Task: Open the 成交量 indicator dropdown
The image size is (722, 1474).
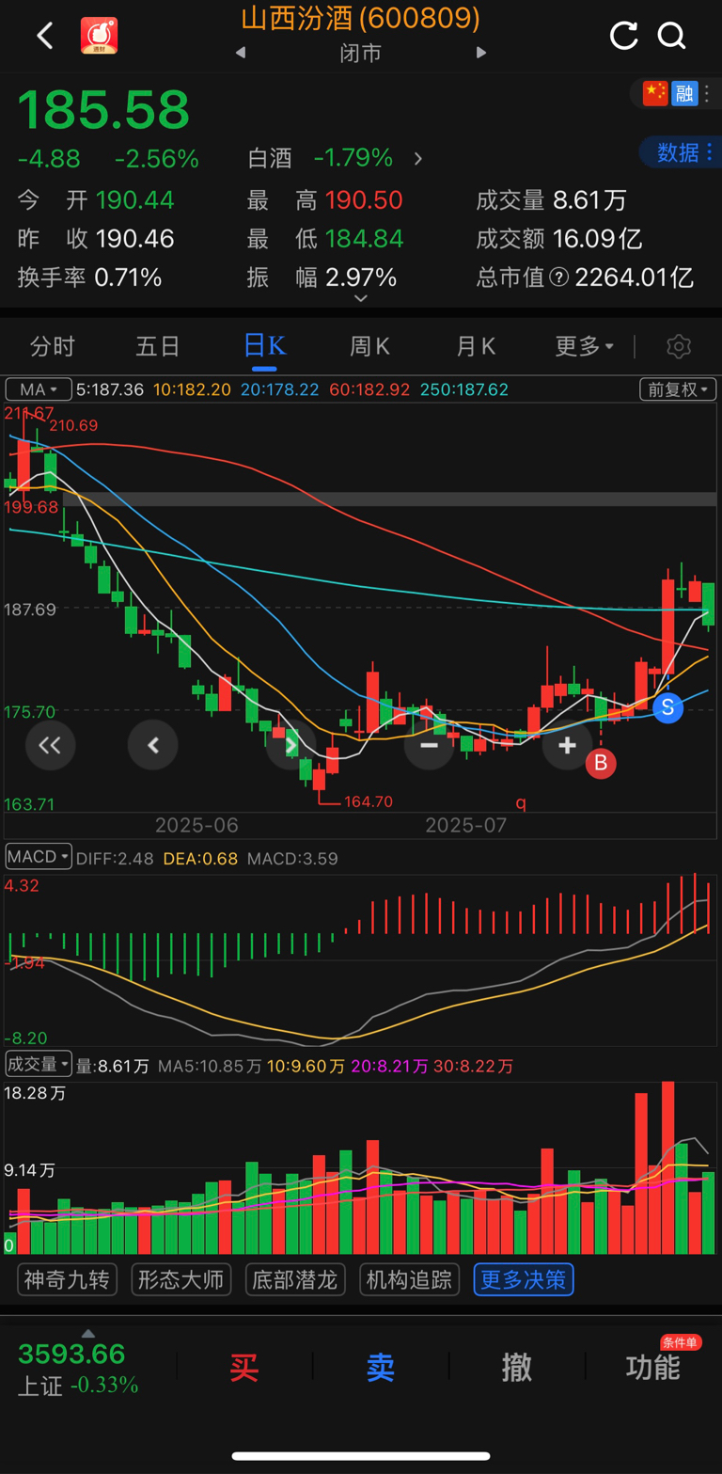Action: coord(38,1065)
